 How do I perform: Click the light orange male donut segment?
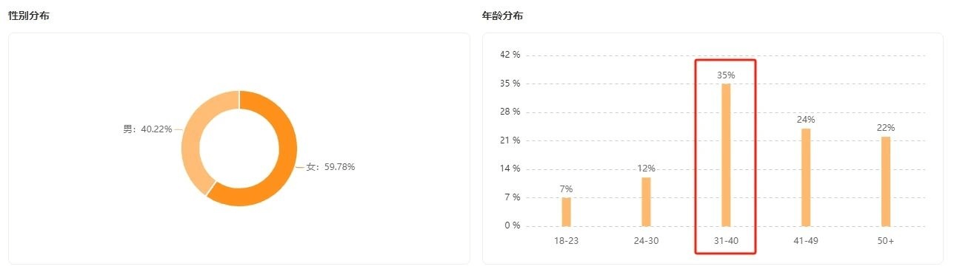194,133
